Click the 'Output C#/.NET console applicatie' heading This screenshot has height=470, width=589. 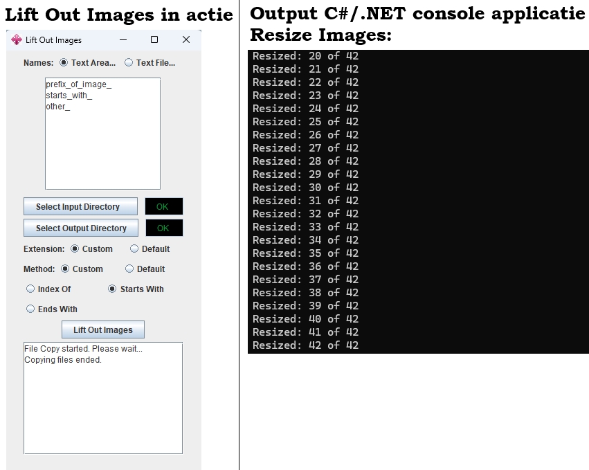pos(417,14)
